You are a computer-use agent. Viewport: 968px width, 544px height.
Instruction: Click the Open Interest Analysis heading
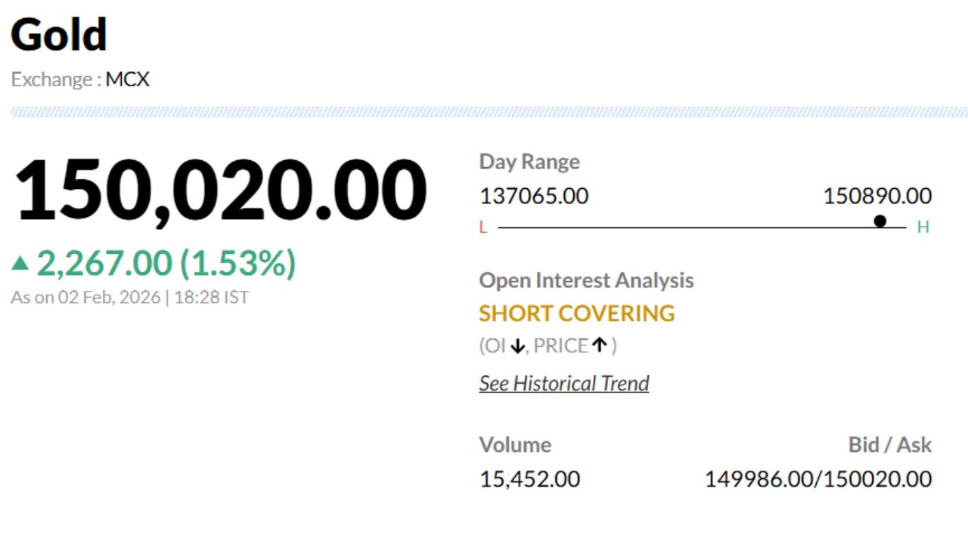point(586,280)
